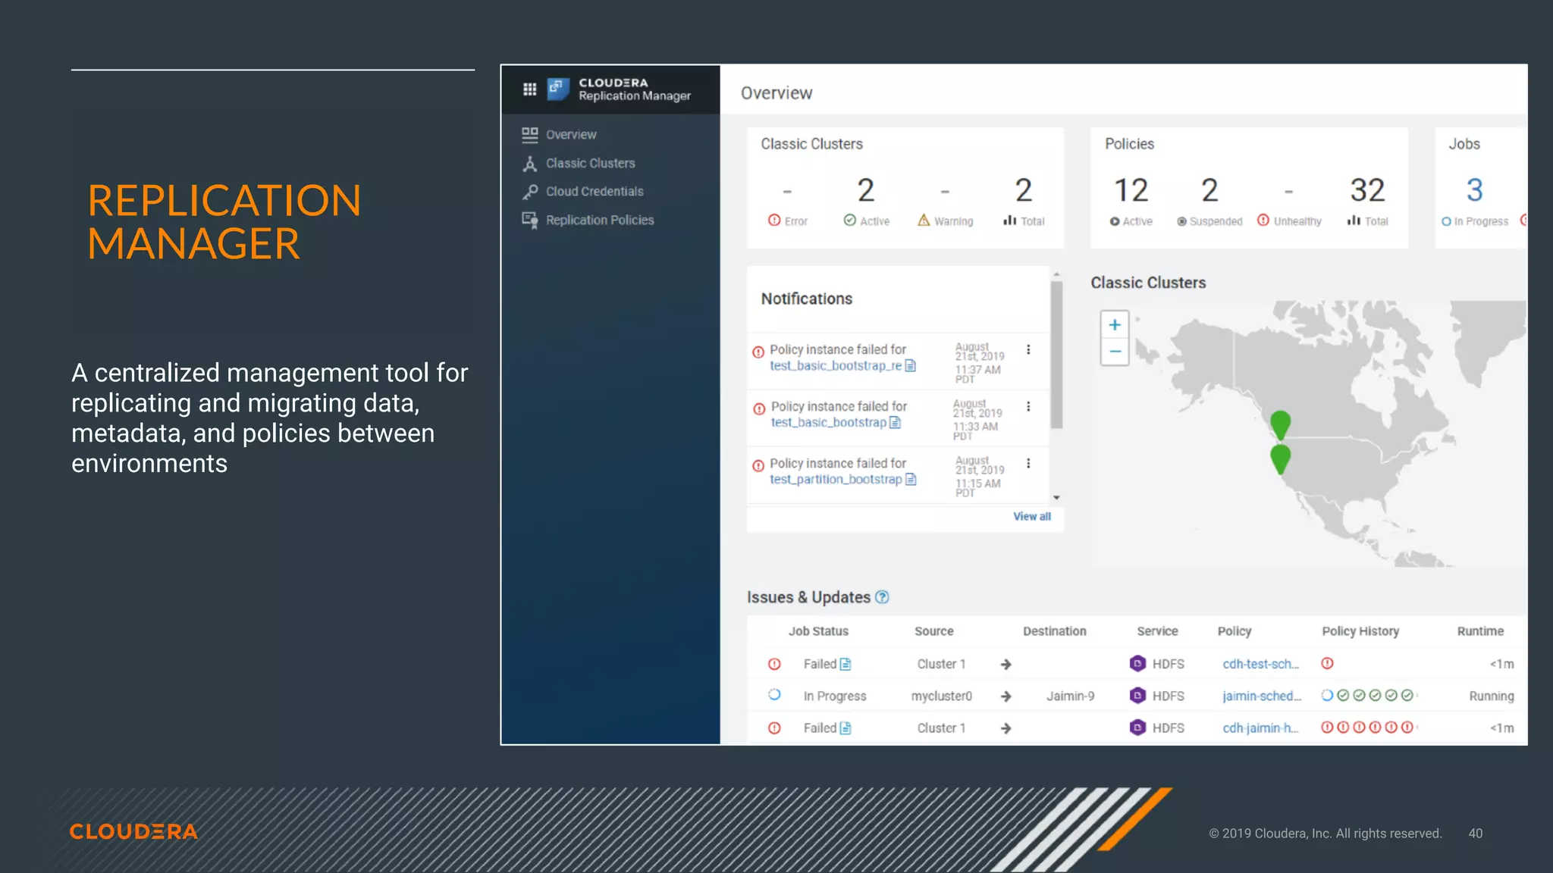Open the cdh-test-sch... policy link

click(1260, 664)
